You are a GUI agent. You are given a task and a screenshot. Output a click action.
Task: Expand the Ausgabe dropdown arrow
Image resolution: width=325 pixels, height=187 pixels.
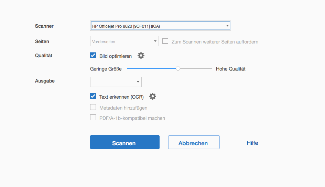(138, 82)
